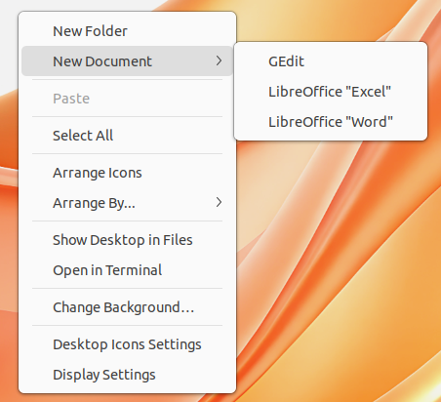The width and height of the screenshot is (441, 402).
Task: Expand the Arrange By chevron arrow
Action: pyautogui.click(x=219, y=202)
